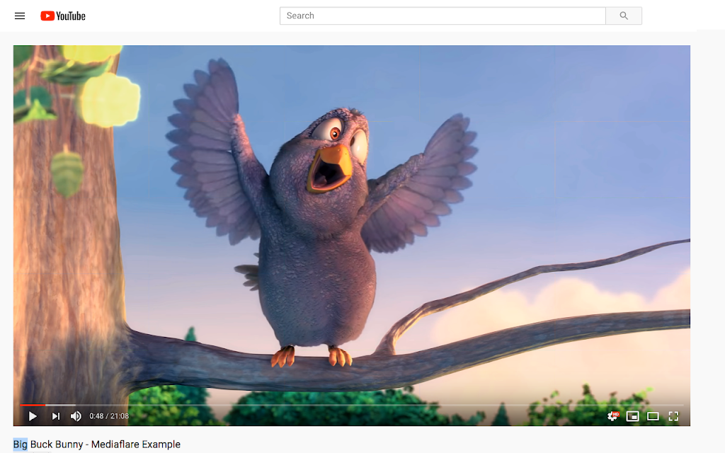Skip to the next video

click(x=55, y=416)
